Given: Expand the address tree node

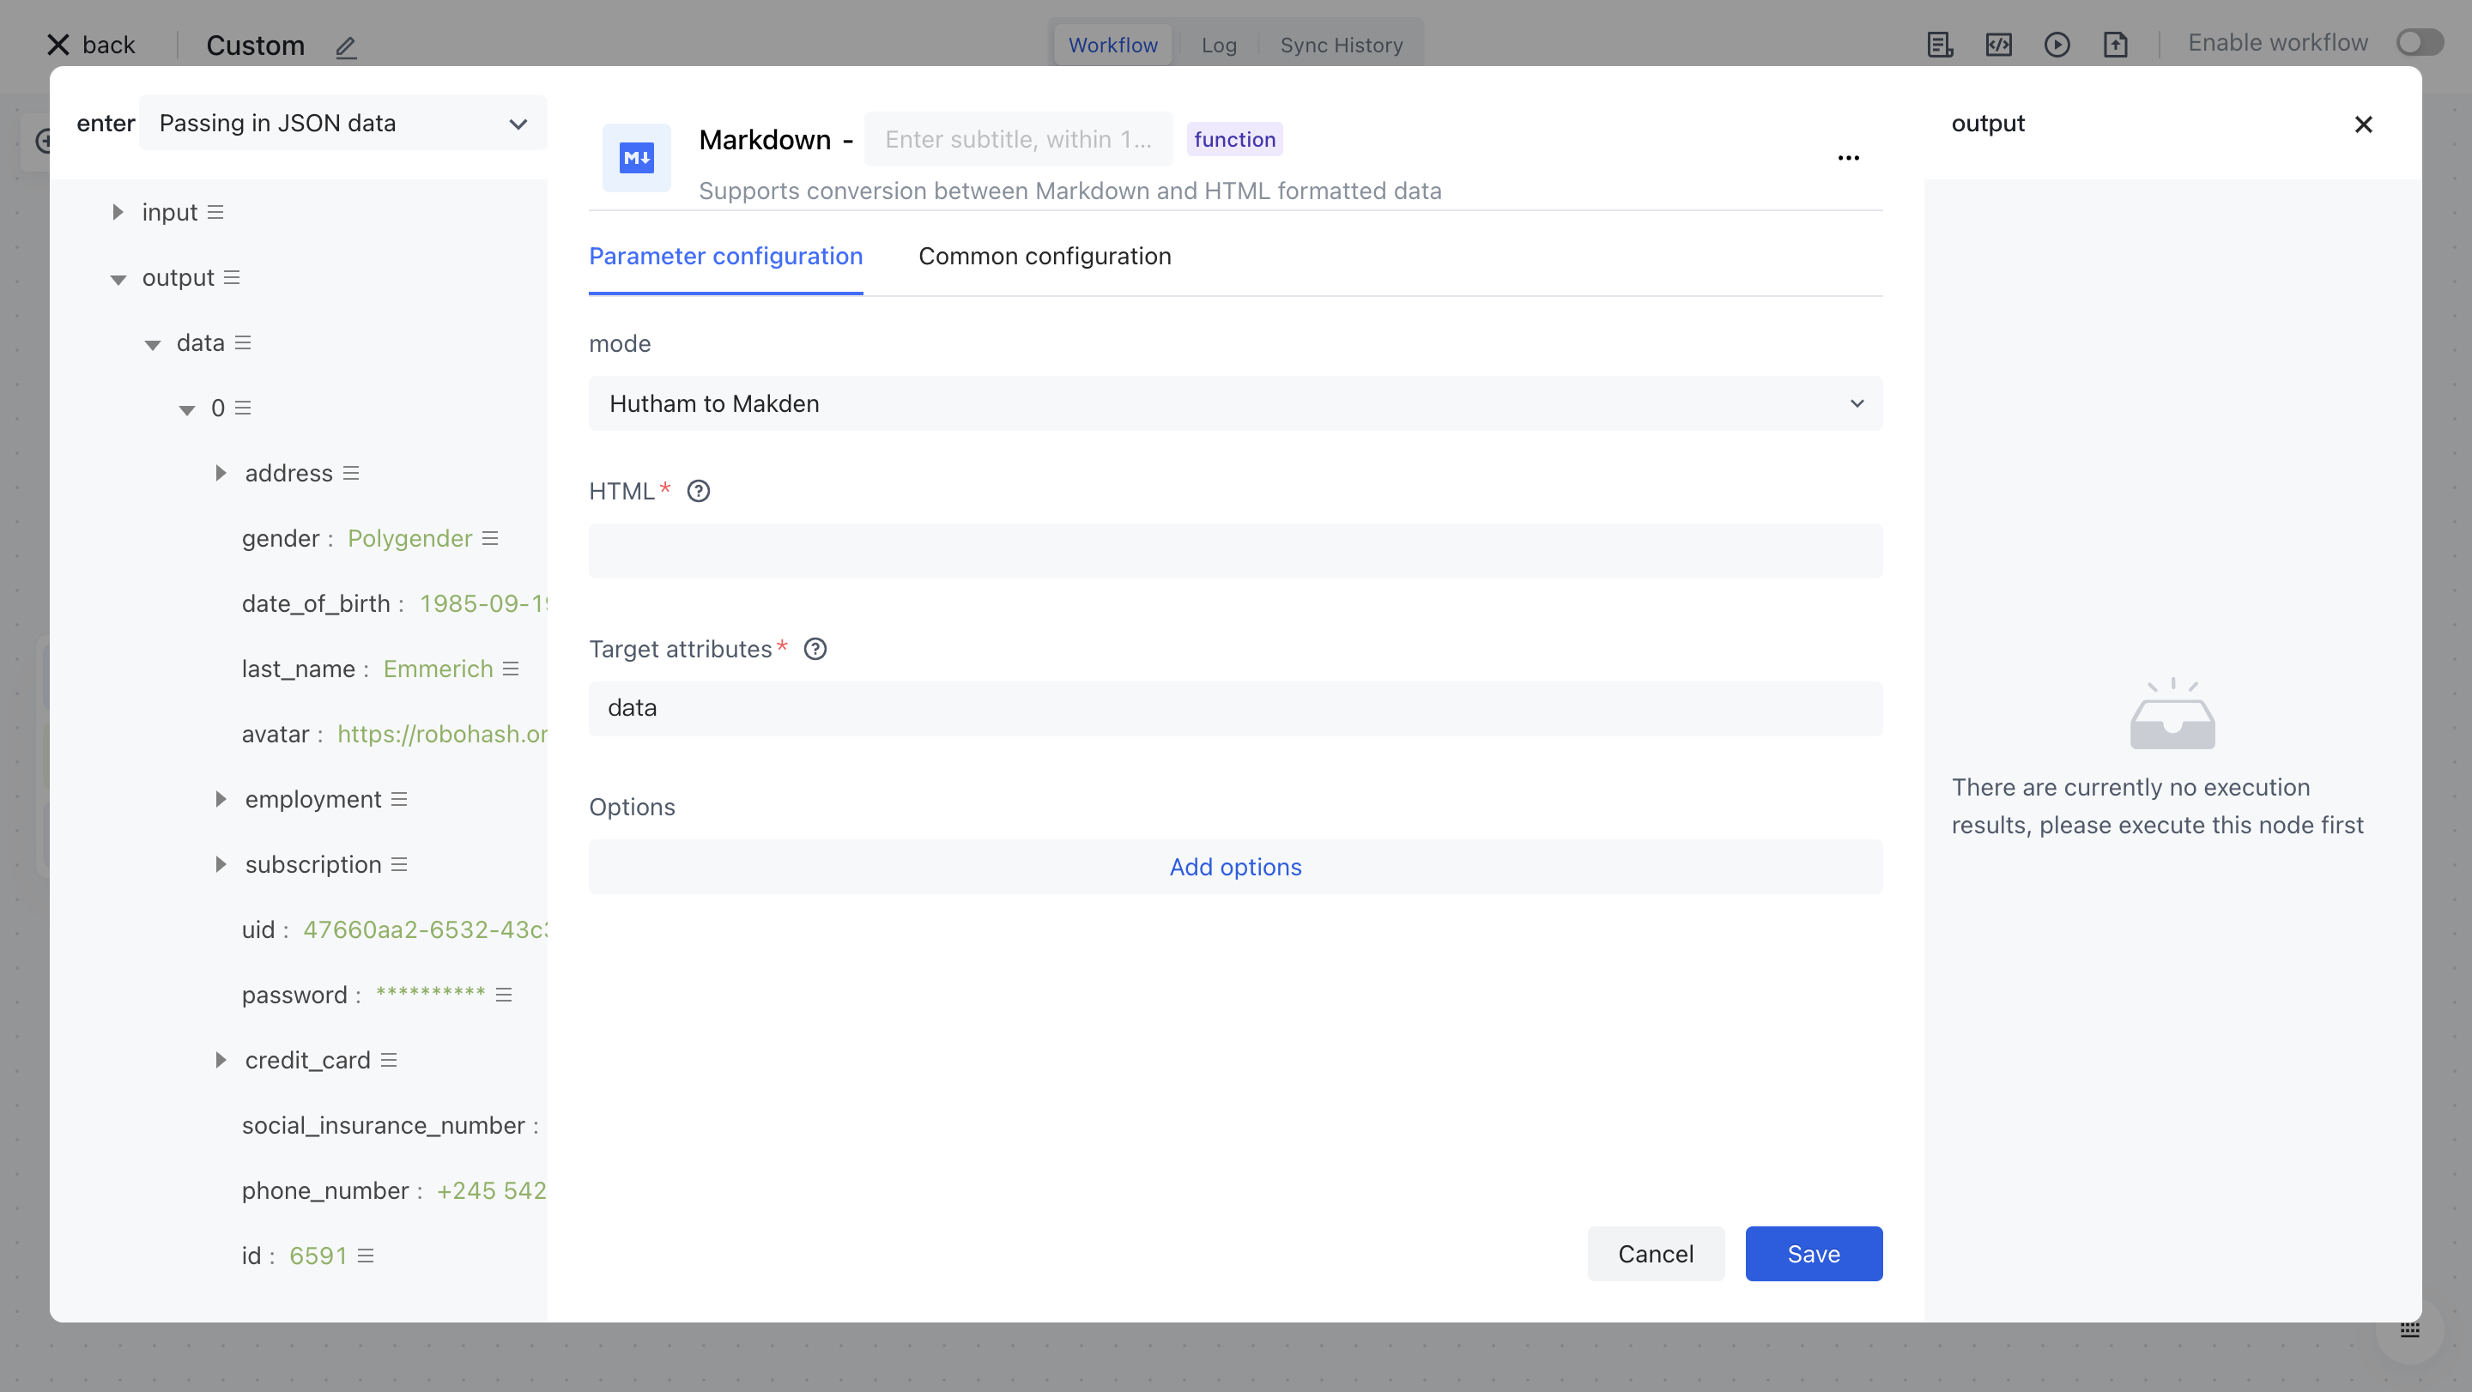Looking at the screenshot, I should pos(220,473).
